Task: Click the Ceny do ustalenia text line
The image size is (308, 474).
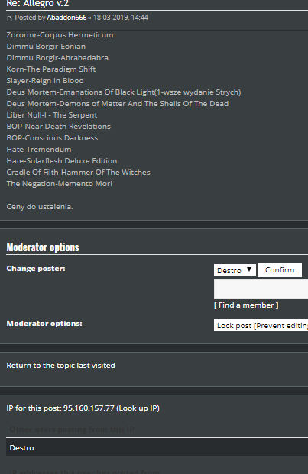Action: click(40, 207)
